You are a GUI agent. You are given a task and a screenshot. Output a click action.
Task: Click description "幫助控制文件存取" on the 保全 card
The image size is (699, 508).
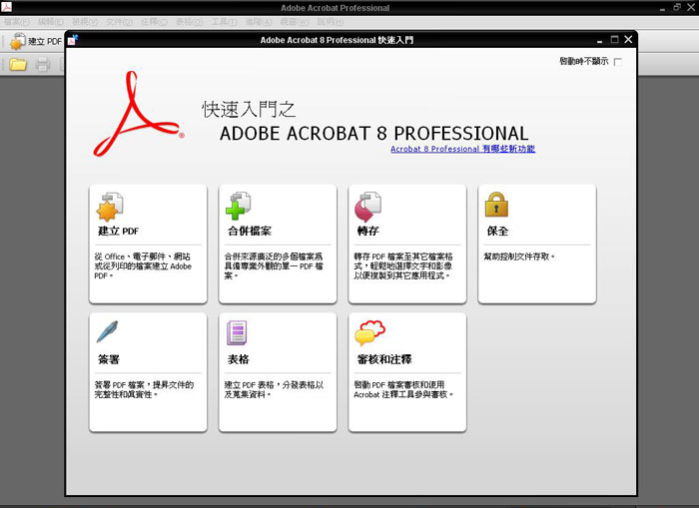519,256
